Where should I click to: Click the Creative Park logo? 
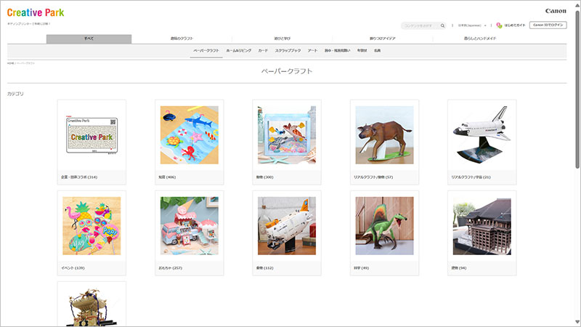pyautogui.click(x=36, y=12)
